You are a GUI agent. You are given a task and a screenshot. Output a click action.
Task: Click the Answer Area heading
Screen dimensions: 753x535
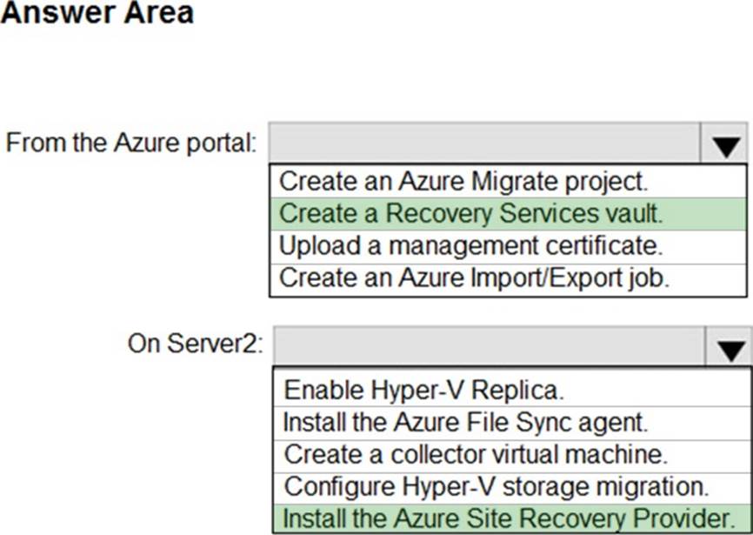pos(97,12)
